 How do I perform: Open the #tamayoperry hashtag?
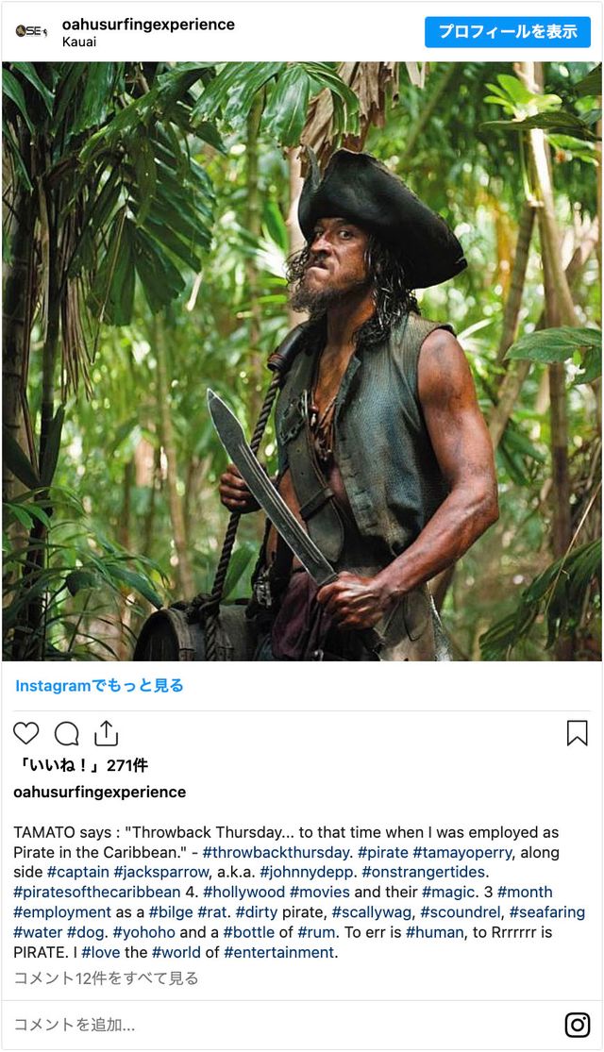pos(462,852)
